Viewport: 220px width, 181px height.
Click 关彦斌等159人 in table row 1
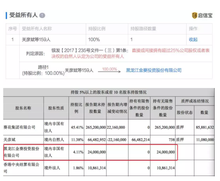36,40
